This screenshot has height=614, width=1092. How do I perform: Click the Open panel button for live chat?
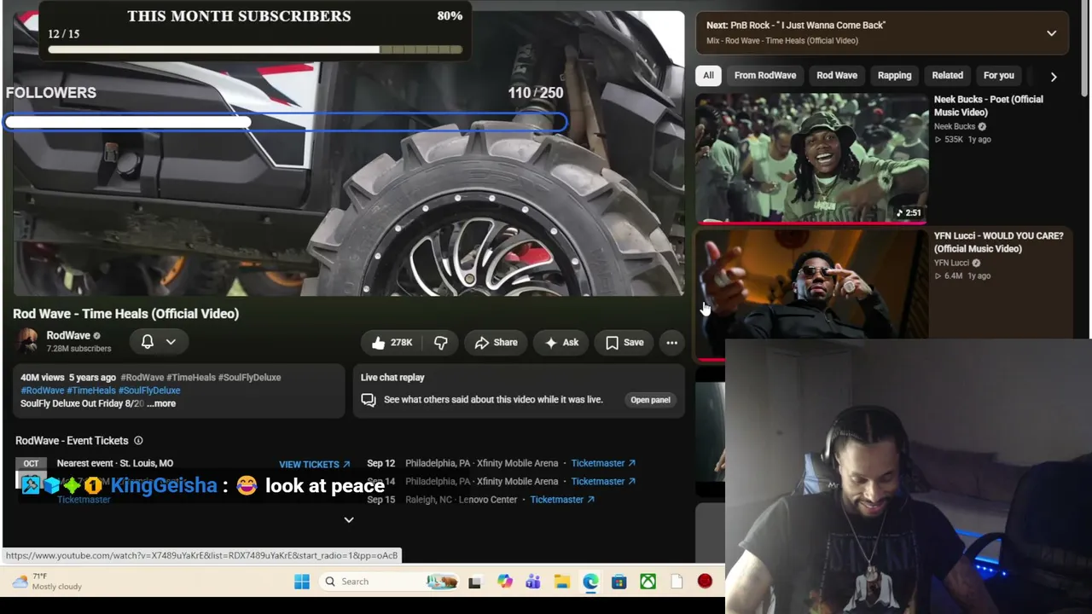click(650, 400)
